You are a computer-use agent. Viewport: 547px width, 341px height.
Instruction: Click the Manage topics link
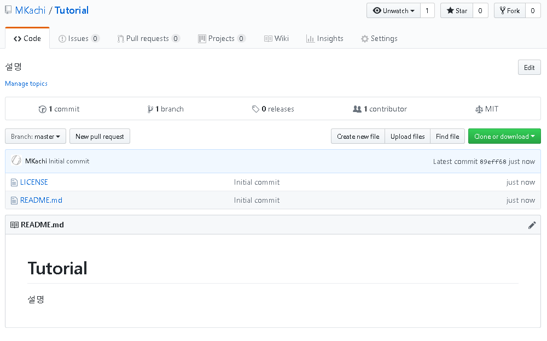point(26,84)
